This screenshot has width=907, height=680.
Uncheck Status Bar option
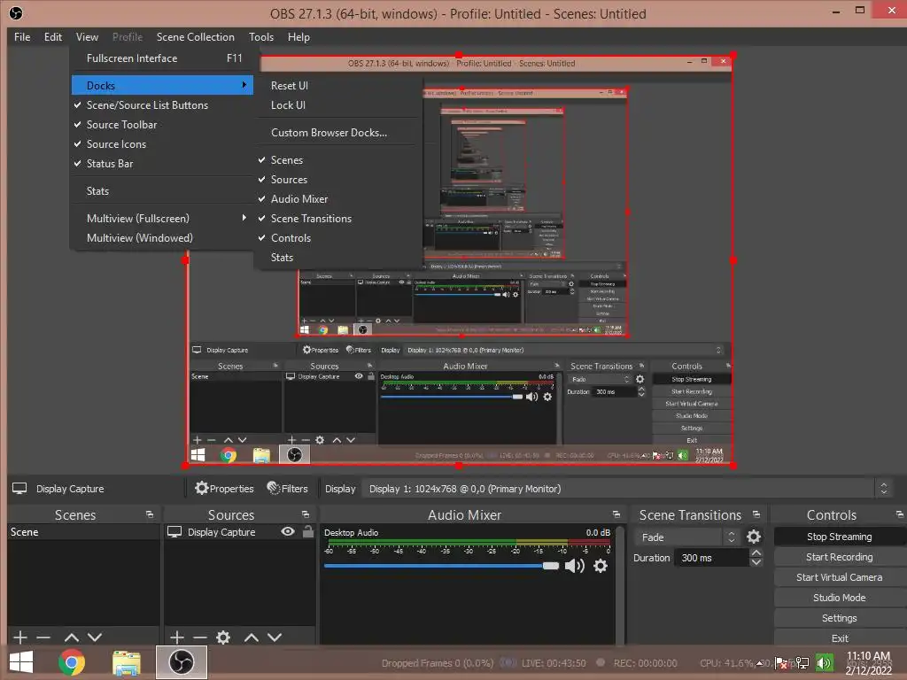162,164
